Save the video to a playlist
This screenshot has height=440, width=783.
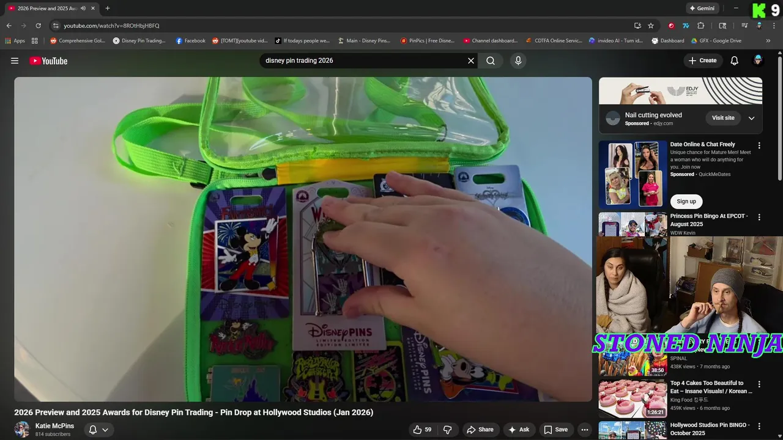556,430
